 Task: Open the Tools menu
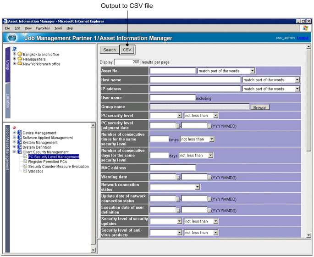58,28
